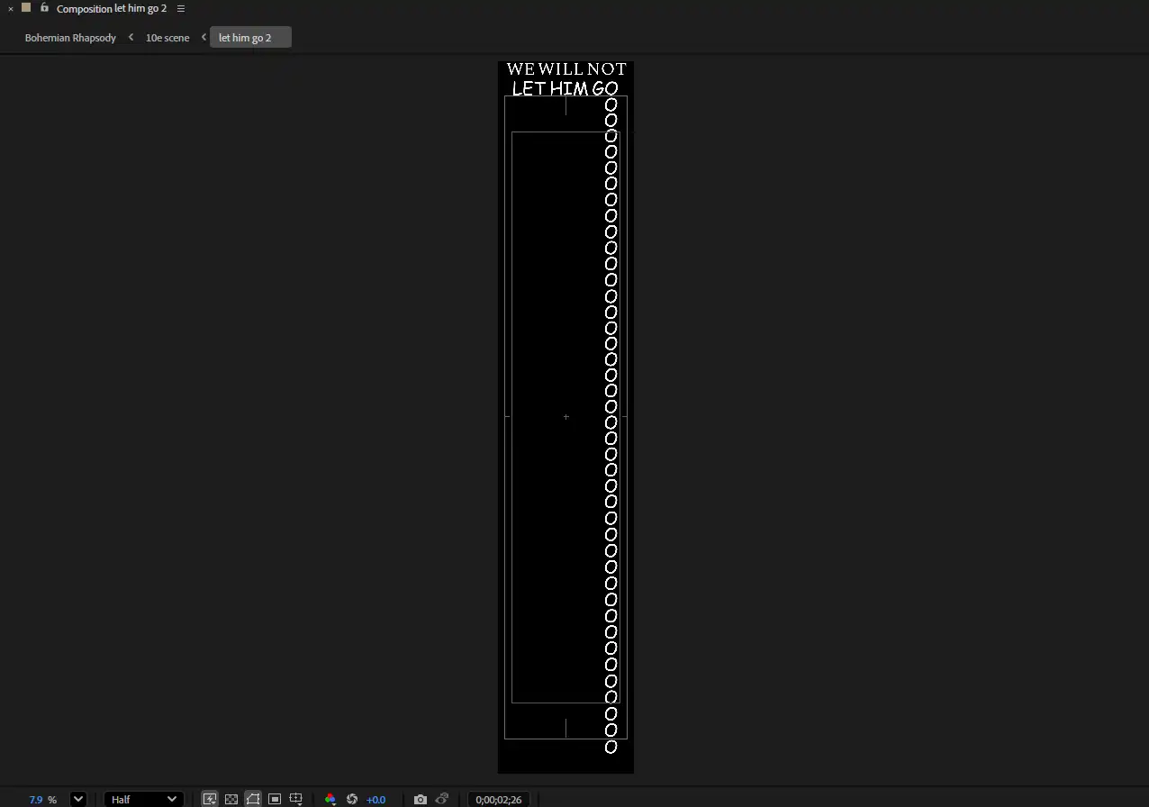Open grid and guide options
1149x807 pixels.
[x=295, y=799]
